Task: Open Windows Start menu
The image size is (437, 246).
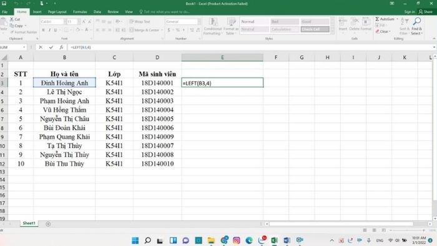Action: [x=135, y=240]
